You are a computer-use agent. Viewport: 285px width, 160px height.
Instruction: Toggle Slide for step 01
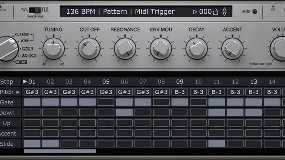point(32,144)
